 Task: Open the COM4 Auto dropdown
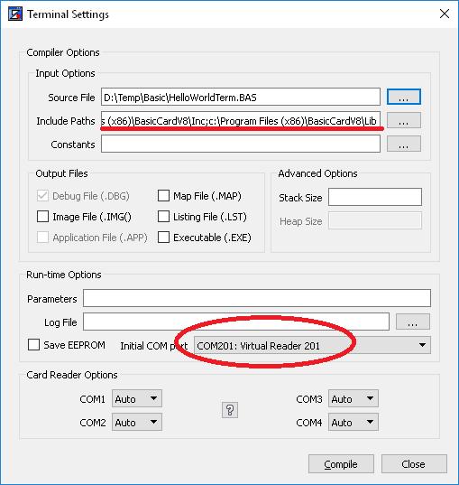click(x=353, y=422)
